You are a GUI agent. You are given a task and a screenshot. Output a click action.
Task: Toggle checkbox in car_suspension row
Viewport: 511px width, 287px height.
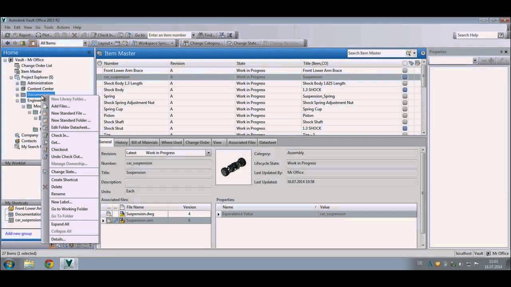click(x=405, y=77)
